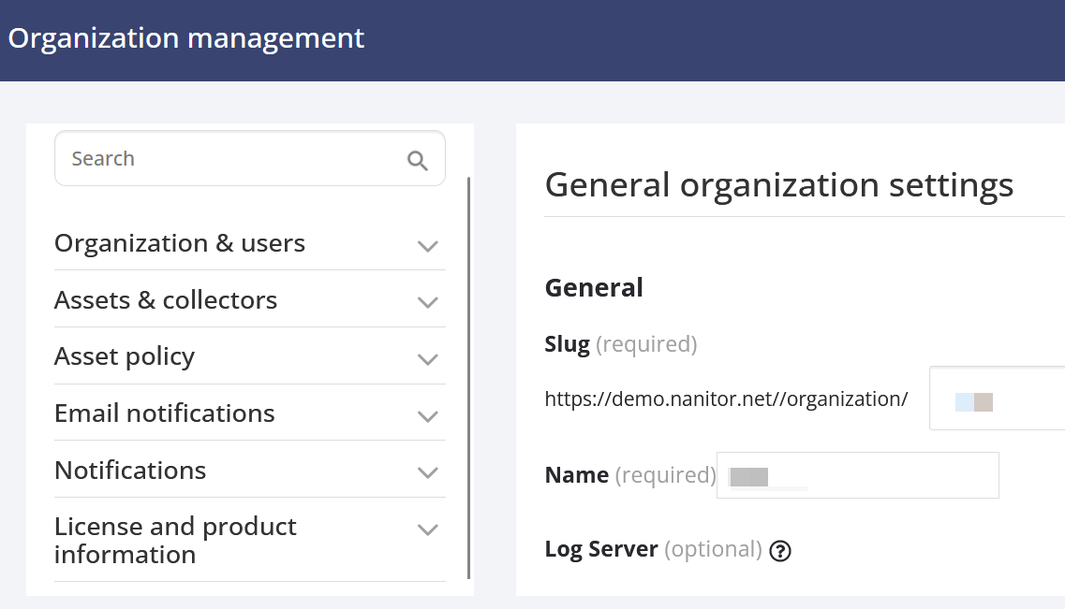Click the sidebar vertical scrollbar
This screenshot has height=609, width=1065.
(468, 374)
